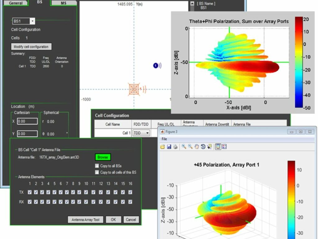318x239 pixels.
Task: Click the print figure icon
Action: coord(175,147)
